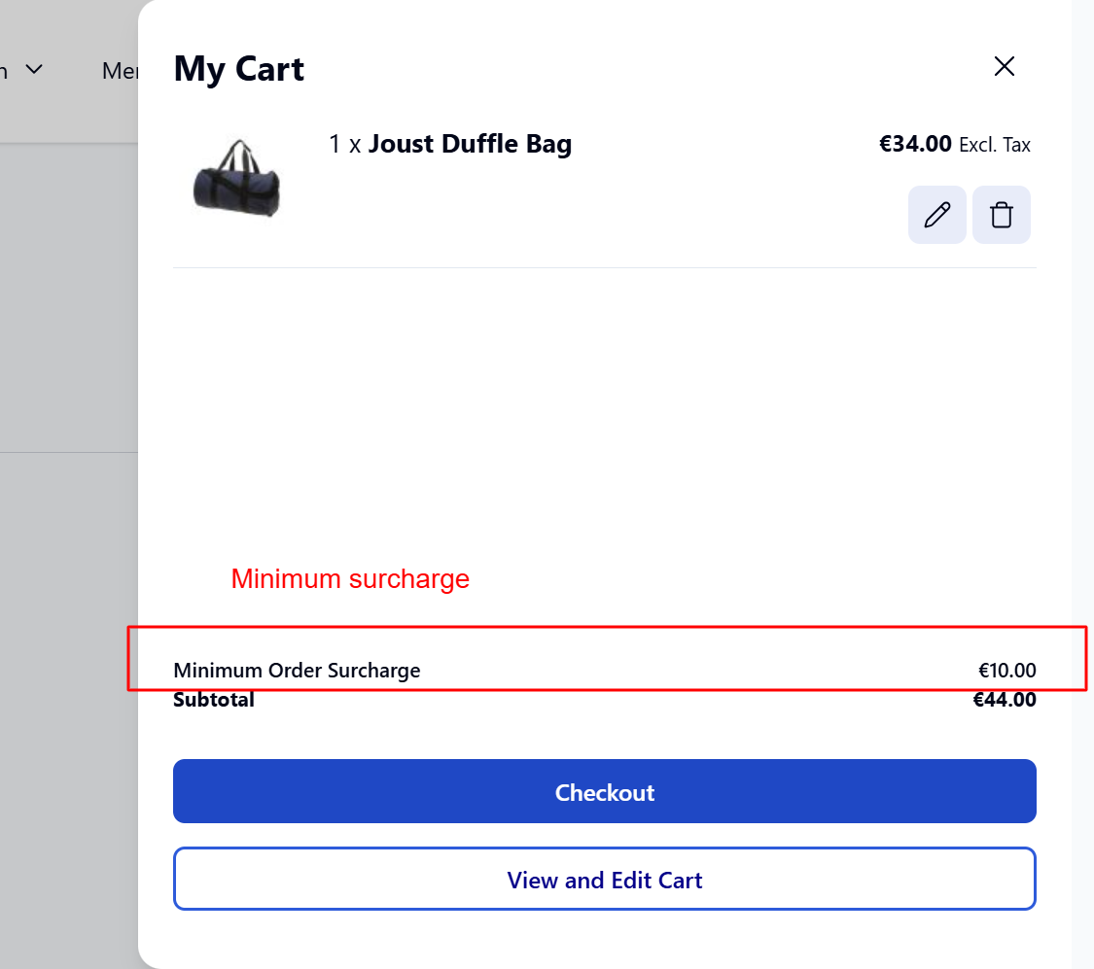Click the red Minimum surcharge annotation text
This screenshot has height=969, width=1094.
coord(350,579)
